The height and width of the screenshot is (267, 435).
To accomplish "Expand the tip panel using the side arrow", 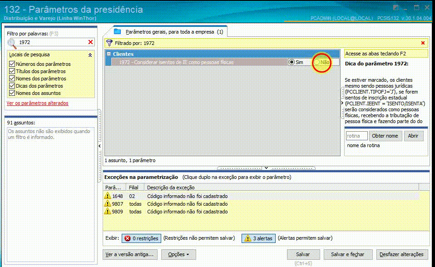I will pos(342,103).
